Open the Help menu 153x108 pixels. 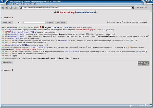point(35,4)
